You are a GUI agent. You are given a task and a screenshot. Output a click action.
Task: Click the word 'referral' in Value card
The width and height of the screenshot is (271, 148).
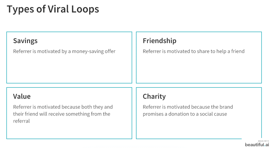(21, 121)
